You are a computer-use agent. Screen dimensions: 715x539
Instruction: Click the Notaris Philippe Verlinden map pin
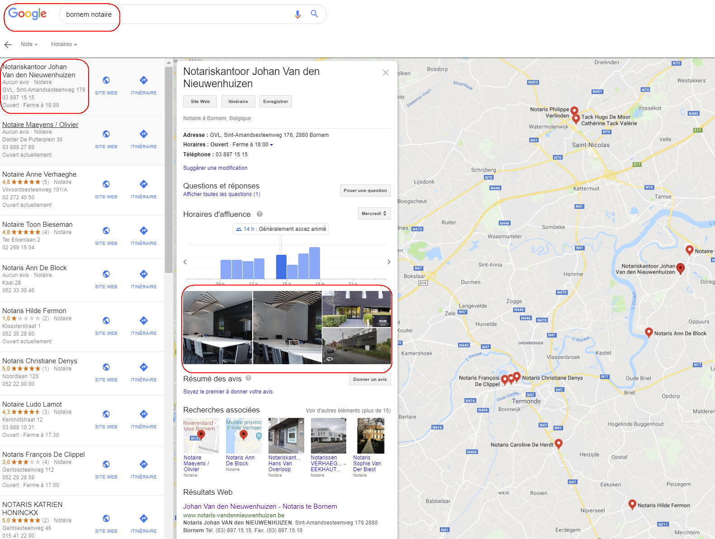574,111
